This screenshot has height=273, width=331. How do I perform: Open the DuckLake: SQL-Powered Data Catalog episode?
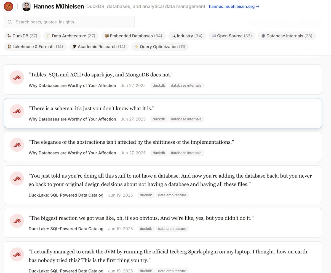66,195
